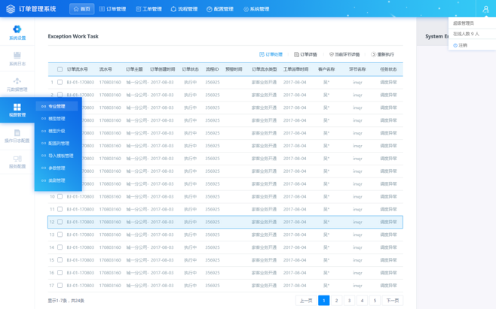Click the 流程管理 nav icon
Image resolution: width=496 pixels, height=309 pixels.
[173, 9]
